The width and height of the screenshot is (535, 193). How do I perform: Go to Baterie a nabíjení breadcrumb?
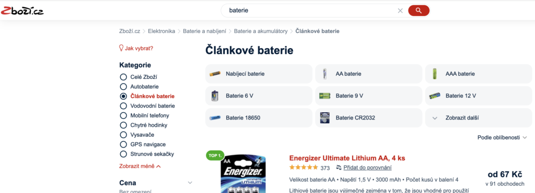204,31
